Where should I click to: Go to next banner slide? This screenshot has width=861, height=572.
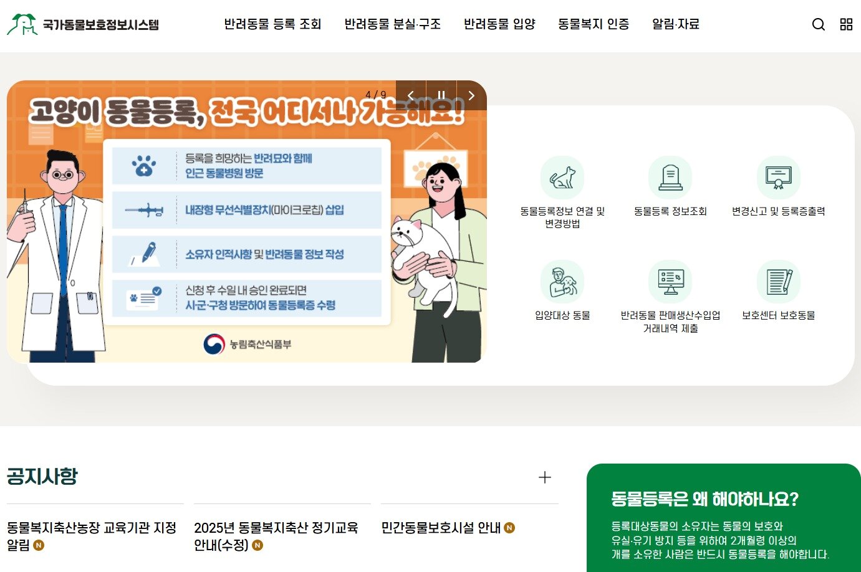pyautogui.click(x=471, y=95)
